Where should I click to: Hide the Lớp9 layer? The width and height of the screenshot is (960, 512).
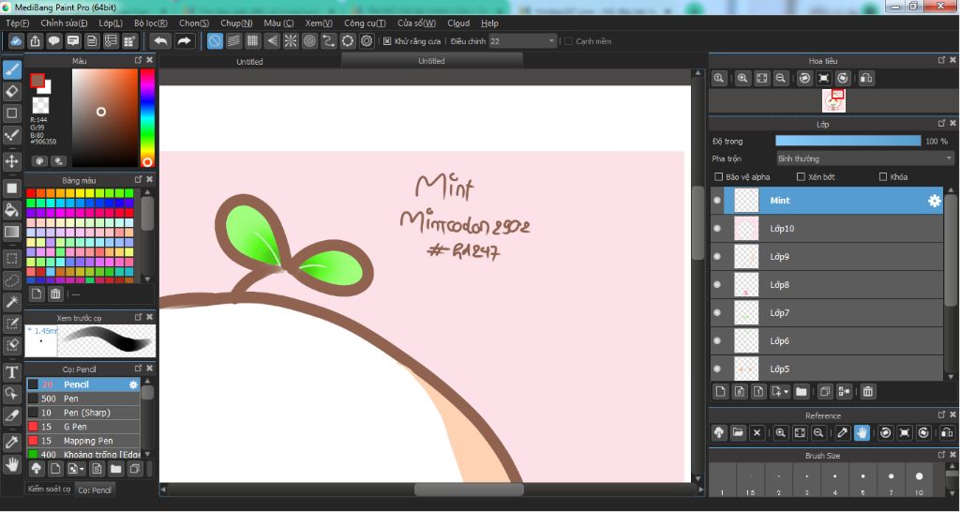717,257
